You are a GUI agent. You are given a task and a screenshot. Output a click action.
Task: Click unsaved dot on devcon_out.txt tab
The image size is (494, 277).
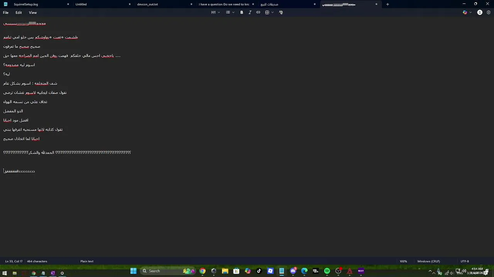tap(191, 4)
